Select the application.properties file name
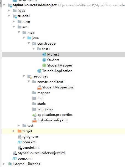The height and width of the screenshot is (167, 125). [x=55, y=115]
